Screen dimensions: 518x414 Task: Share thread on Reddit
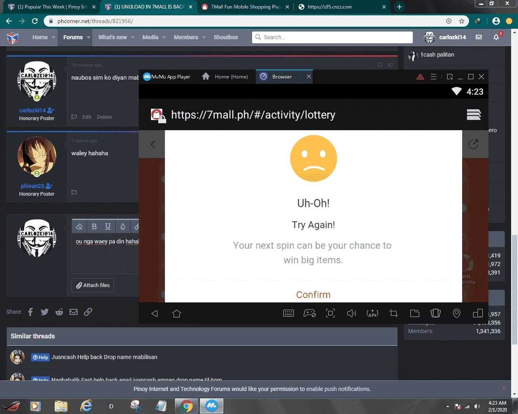tap(59, 312)
